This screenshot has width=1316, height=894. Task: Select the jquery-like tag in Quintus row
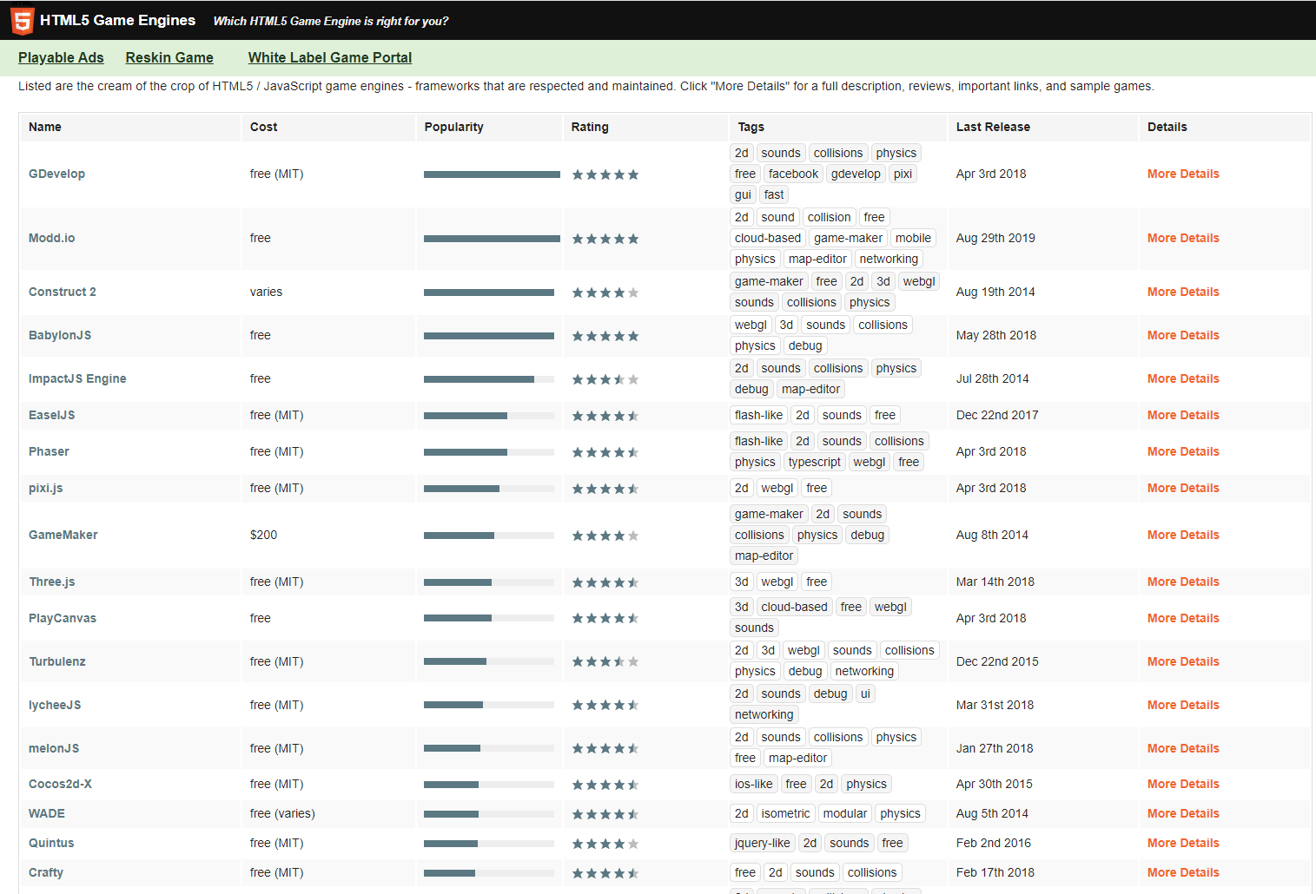pyautogui.click(x=763, y=843)
